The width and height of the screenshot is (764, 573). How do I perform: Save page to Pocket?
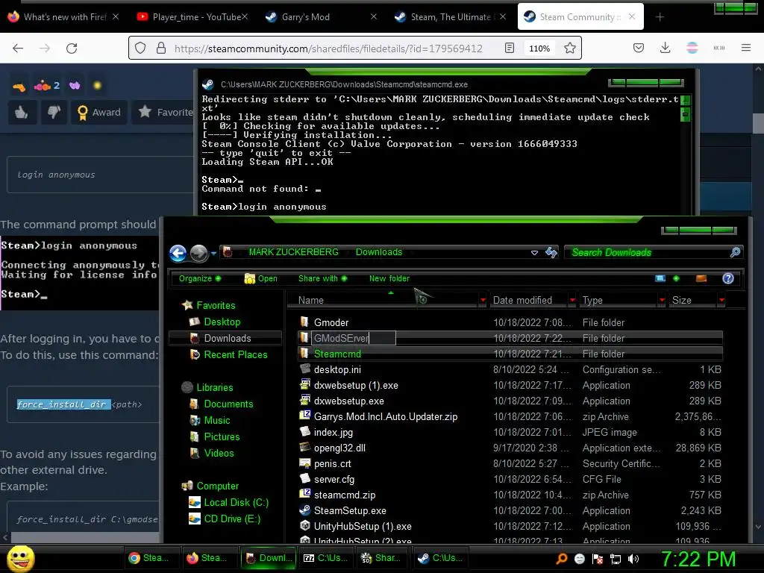[639, 48]
